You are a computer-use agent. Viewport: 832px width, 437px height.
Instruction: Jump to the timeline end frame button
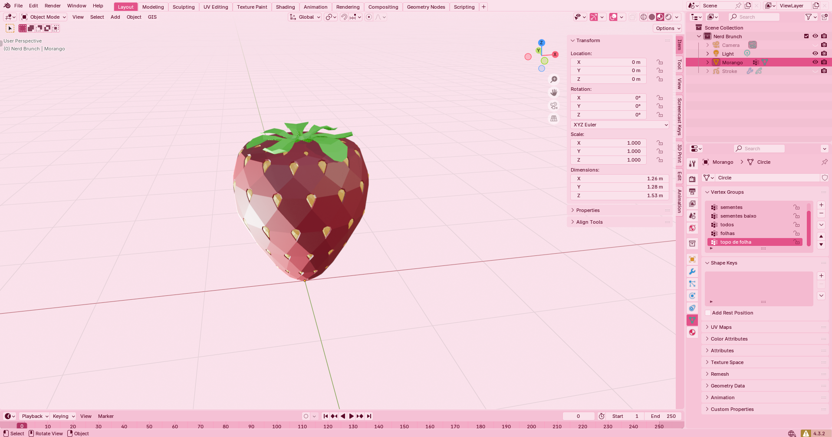(369, 416)
